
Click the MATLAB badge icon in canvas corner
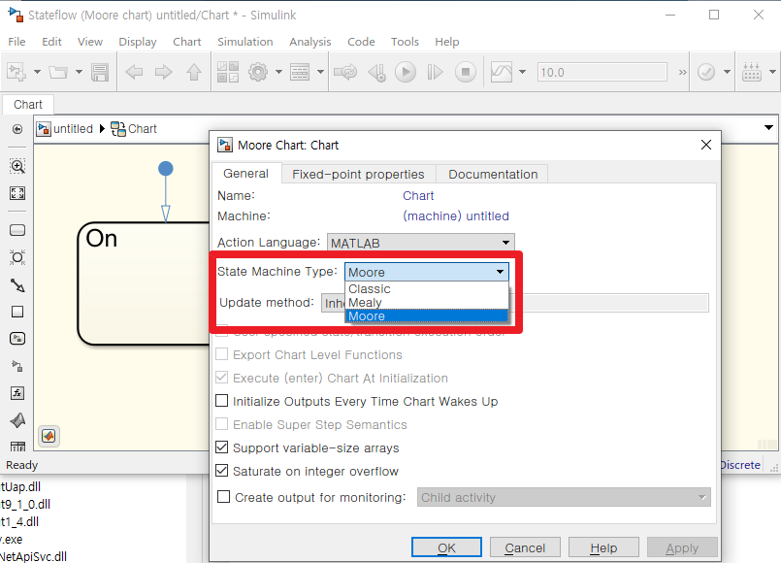tap(49, 436)
